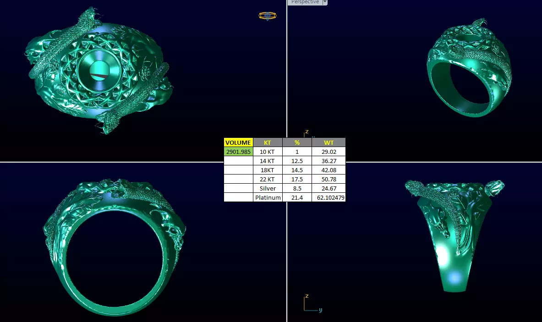Open the Perspective viewport dropdown arrow

[324, 2]
